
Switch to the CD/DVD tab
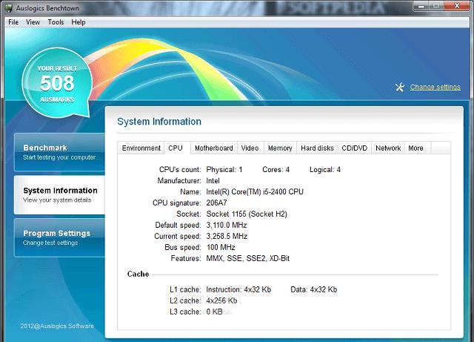click(354, 148)
